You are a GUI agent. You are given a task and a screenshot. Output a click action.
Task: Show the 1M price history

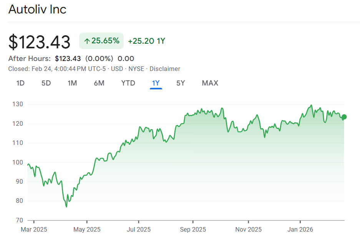[72, 83]
